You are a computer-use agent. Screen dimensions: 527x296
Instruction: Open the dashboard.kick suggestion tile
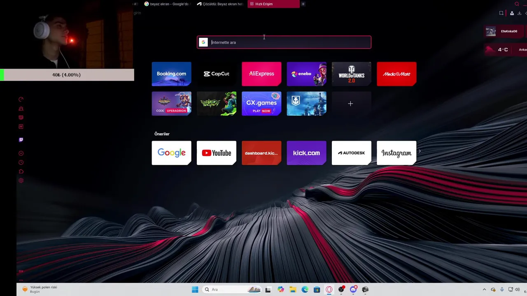261,153
